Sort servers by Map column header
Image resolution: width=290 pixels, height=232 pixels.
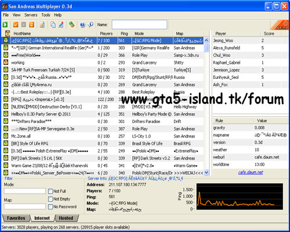coord(188,34)
